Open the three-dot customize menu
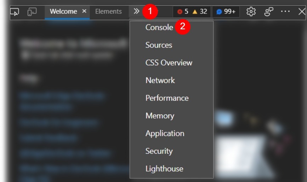The height and width of the screenshot is (182, 307). (x=285, y=12)
